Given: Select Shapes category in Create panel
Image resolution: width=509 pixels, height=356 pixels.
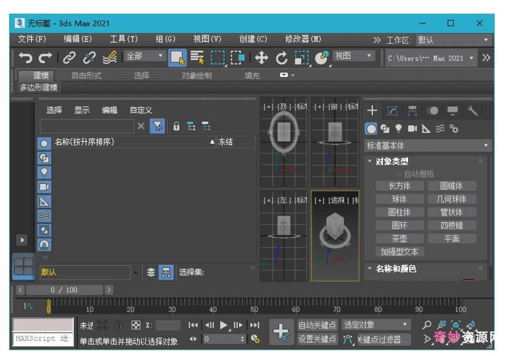Looking at the screenshot, I should [x=385, y=129].
